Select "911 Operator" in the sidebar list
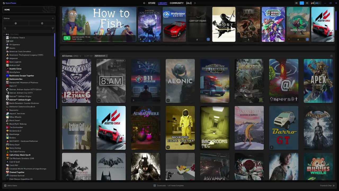Screen dimensions: 339x191 (15, 45)
